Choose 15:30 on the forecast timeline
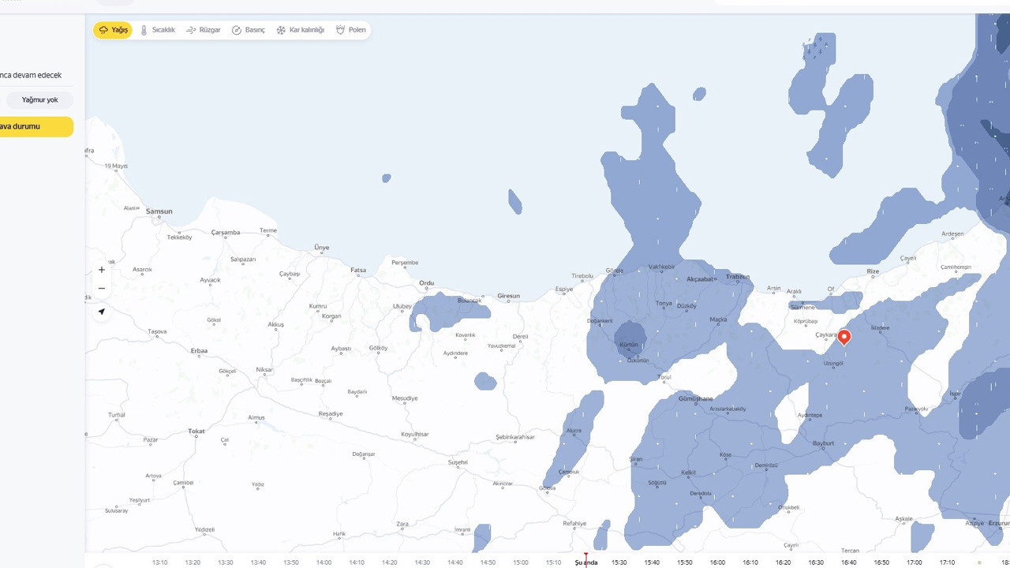The height and width of the screenshot is (568, 1010). 619,562
